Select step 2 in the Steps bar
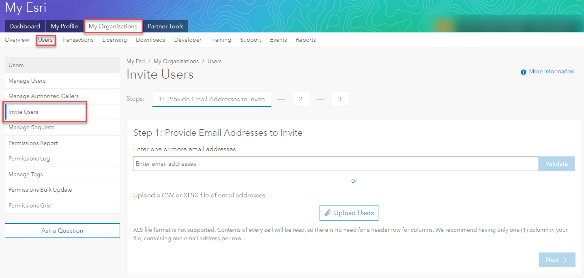The height and width of the screenshot is (278, 584). click(301, 99)
